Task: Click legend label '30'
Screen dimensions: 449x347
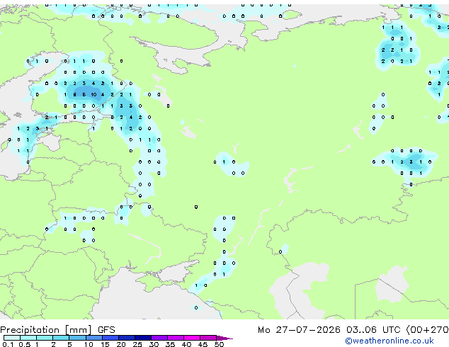Action: (154, 344)
